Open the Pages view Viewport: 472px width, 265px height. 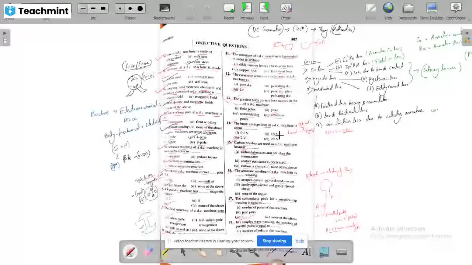[229, 11]
